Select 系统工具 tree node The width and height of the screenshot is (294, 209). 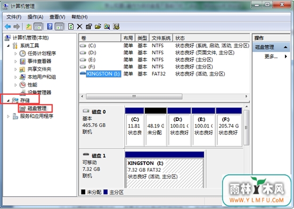click(29, 46)
